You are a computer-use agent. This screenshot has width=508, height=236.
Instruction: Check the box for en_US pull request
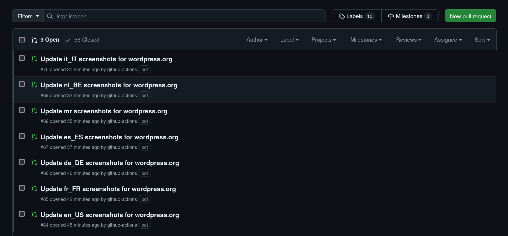click(22, 214)
